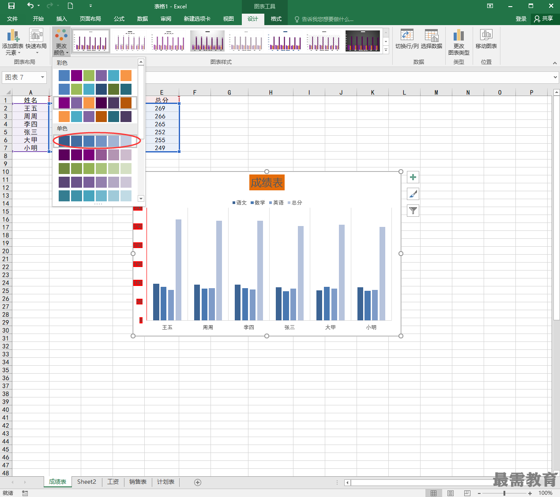Click zoom out minus button
560x497 pixels.
(479, 493)
